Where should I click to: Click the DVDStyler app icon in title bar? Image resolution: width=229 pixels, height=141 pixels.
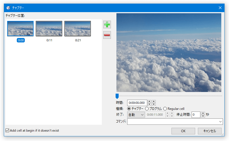[8, 8]
